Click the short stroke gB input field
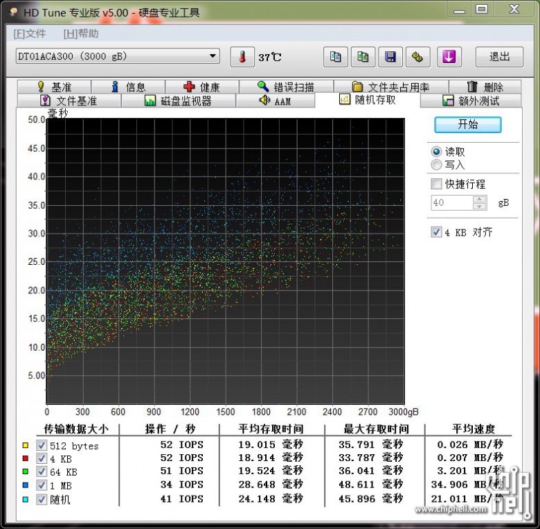 pos(452,202)
